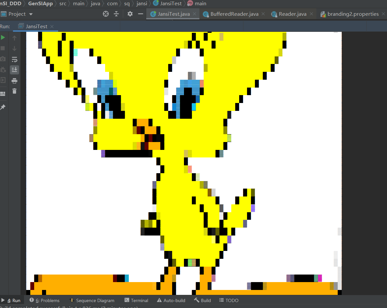Hide the Project panel with minus icon

click(140, 14)
